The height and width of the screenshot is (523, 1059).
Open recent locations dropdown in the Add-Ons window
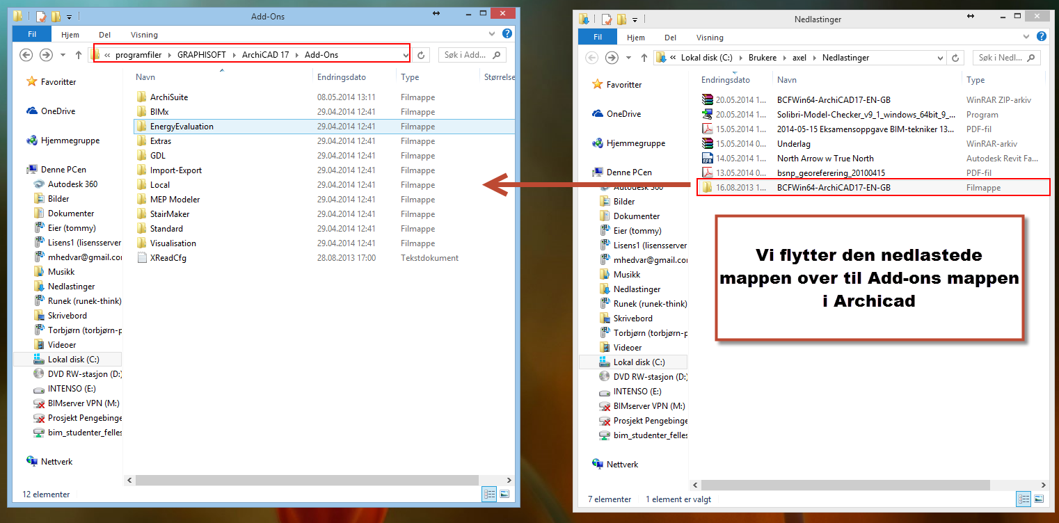[63, 55]
